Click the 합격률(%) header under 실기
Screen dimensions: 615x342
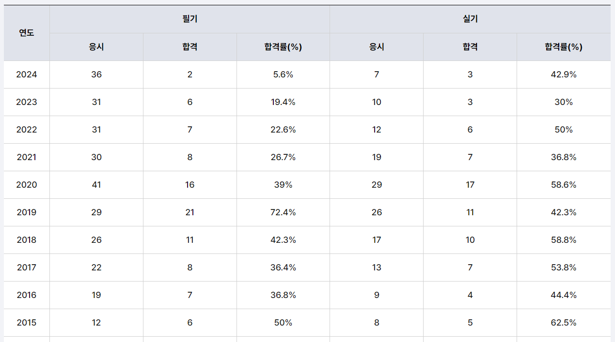pyautogui.click(x=564, y=47)
